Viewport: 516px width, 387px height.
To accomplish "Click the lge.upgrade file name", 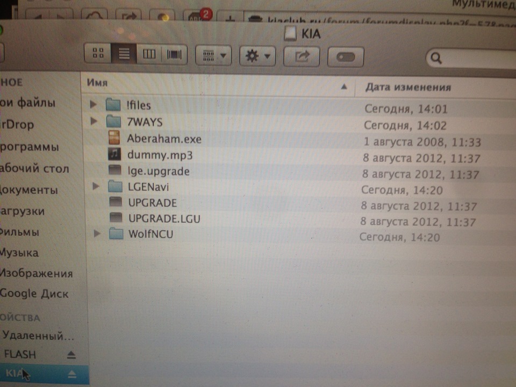I will tap(159, 171).
